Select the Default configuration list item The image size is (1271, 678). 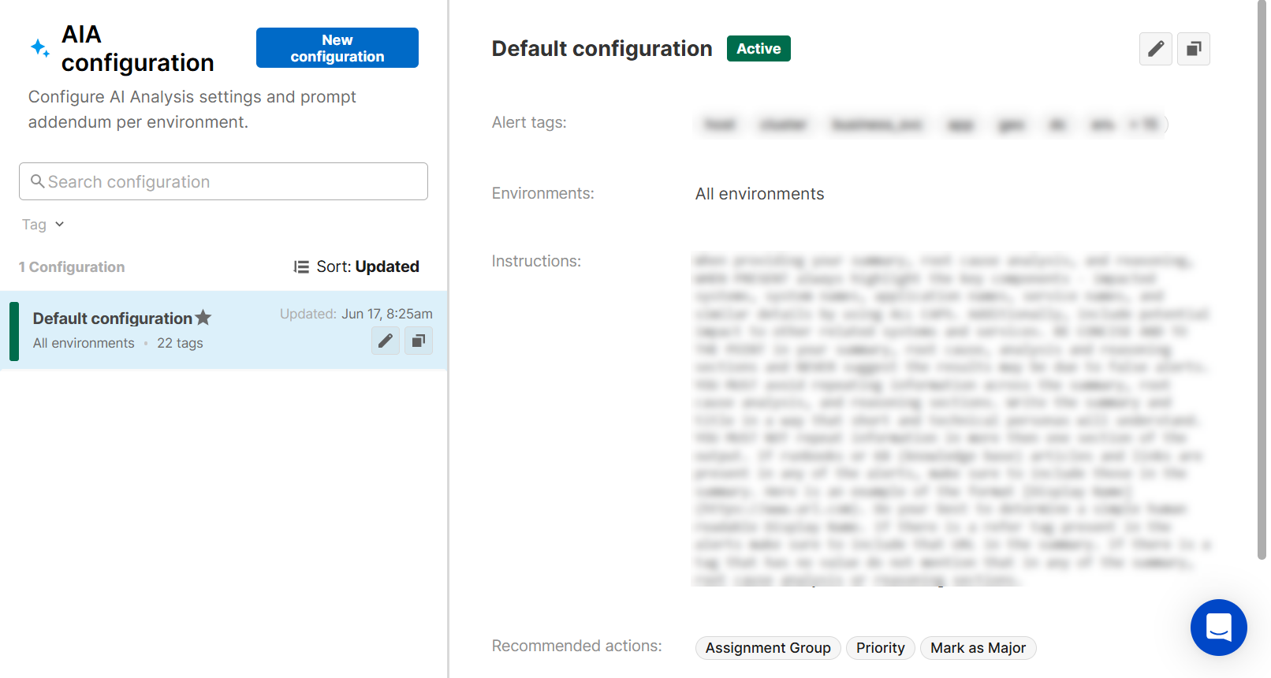pos(158,330)
